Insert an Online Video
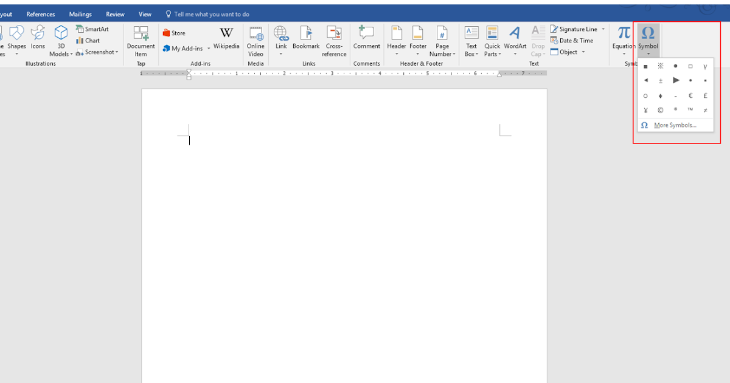Viewport: 730px width, 383px height. point(255,40)
